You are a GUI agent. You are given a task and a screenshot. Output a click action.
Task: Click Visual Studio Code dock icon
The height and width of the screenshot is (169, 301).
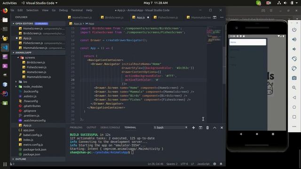pos(5,47)
